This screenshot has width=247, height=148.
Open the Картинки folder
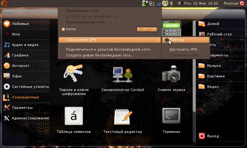point(221,76)
